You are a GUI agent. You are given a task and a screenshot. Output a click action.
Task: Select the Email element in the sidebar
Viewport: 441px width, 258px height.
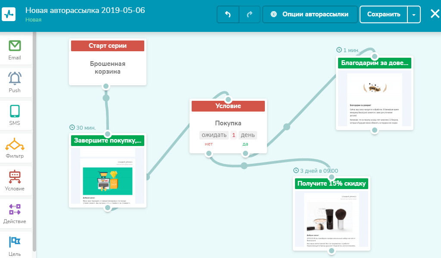coord(16,50)
